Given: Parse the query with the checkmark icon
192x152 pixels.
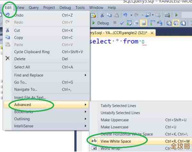Looking at the screenshot, I should 122,23.
